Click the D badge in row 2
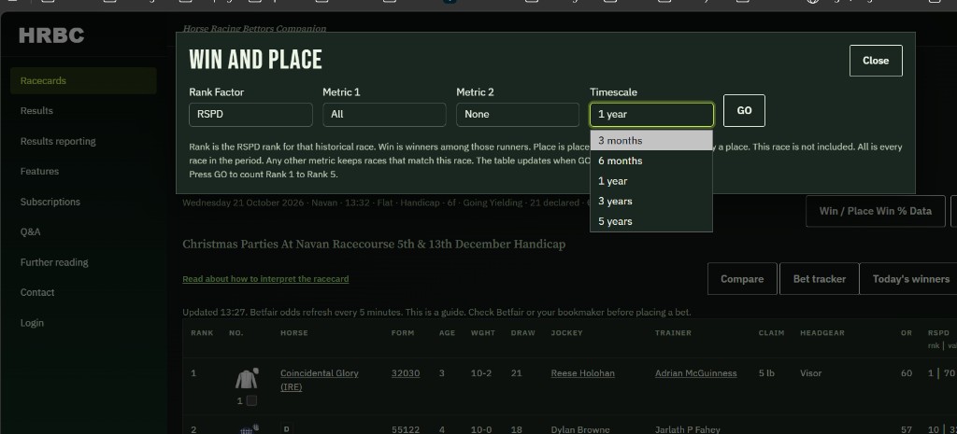Image resolution: width=957 pixels, height=434 pixels. click(285, 428)
